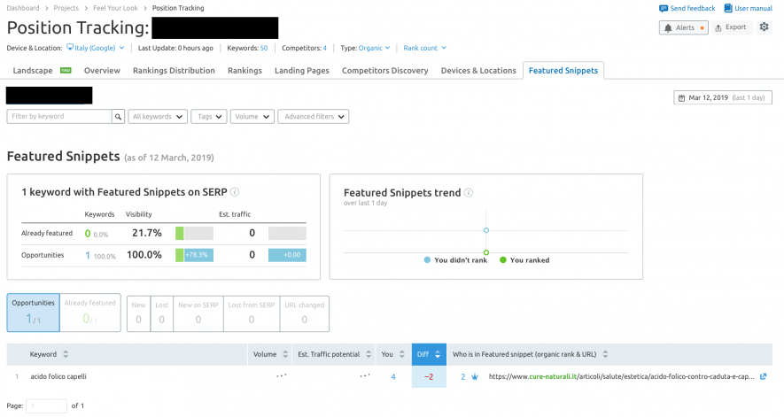Sort Who is in Featured snippet column
Viewport: 784px width, 417px height.
tap(606, 354)
